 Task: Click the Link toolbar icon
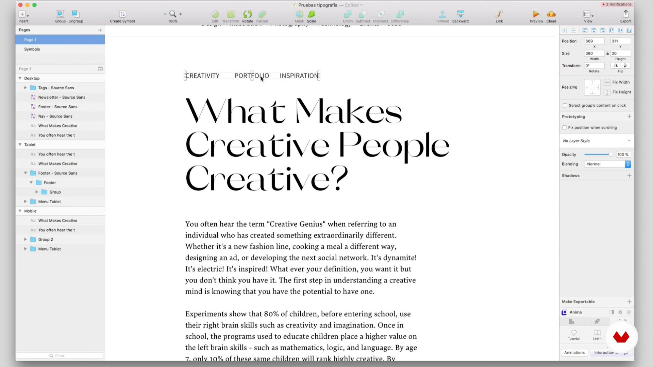pyautogui.click(x=499, y=14)
